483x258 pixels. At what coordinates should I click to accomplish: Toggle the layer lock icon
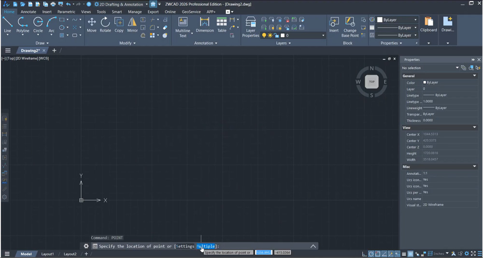click(276, 35)
